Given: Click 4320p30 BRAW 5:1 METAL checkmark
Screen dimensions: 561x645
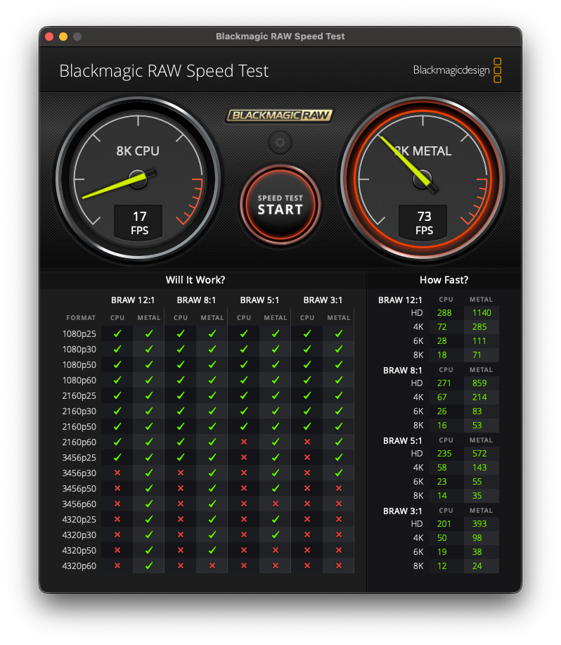Looking at the screenshot, I should tap(276, 535).
